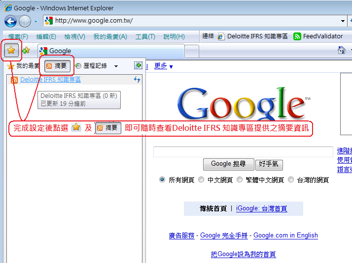The image size is (352, 263).
Task: Open Favorites Center with the star icon
Action: coord(11,50)
